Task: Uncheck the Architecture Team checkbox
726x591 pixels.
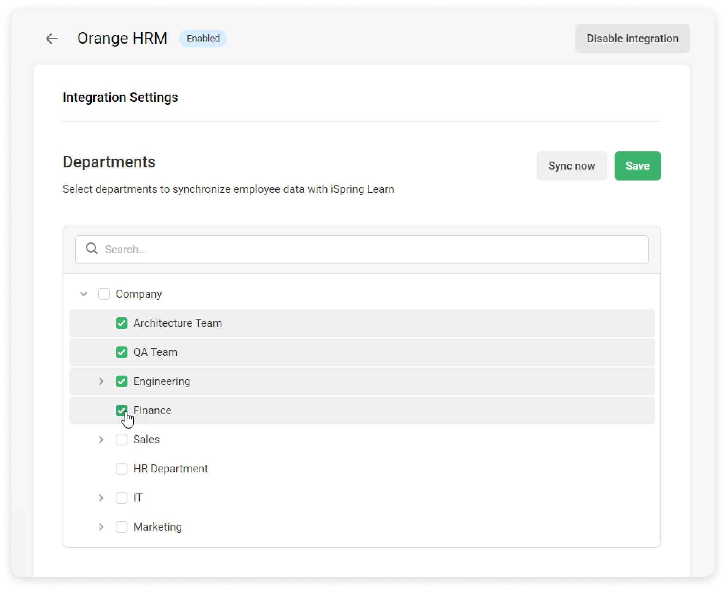Action: point(122,323)
